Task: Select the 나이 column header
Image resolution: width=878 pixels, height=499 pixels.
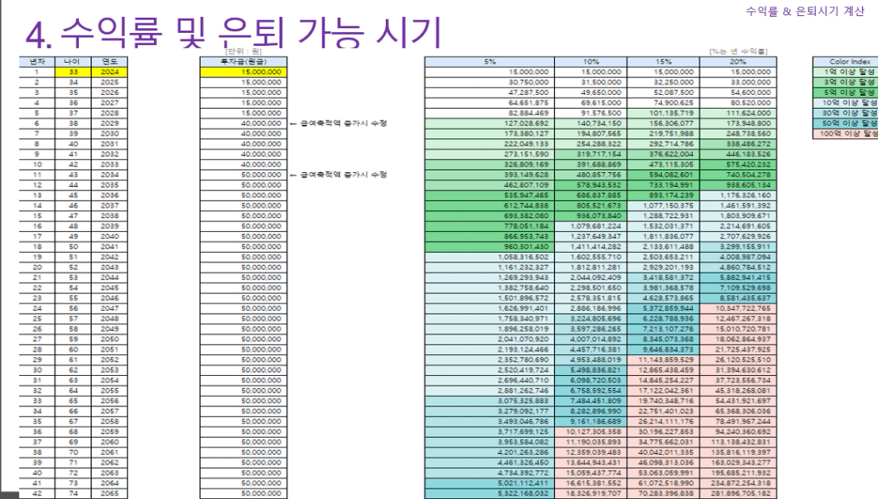Action: (x=73, y=61)
